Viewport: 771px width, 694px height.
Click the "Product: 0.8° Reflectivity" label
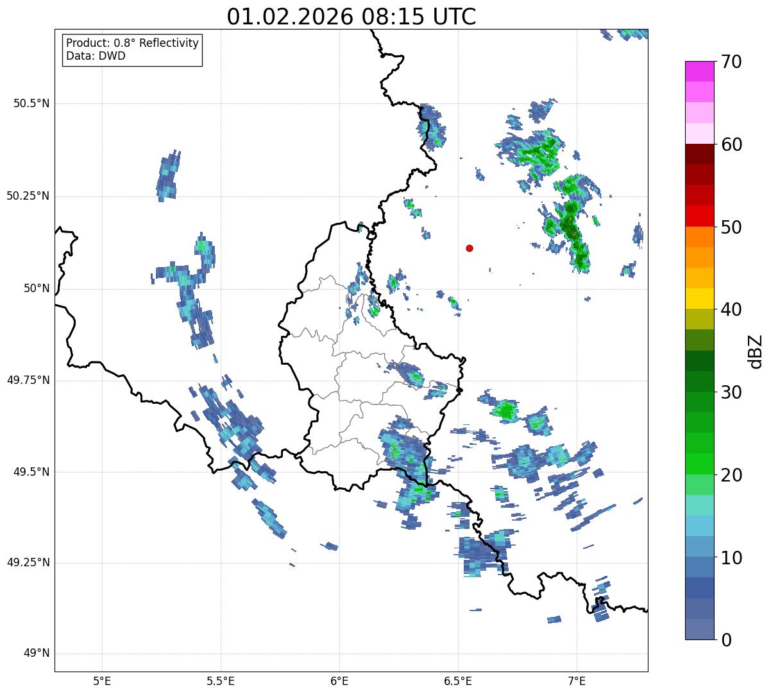pyautogui.click(x=133, y=43)
